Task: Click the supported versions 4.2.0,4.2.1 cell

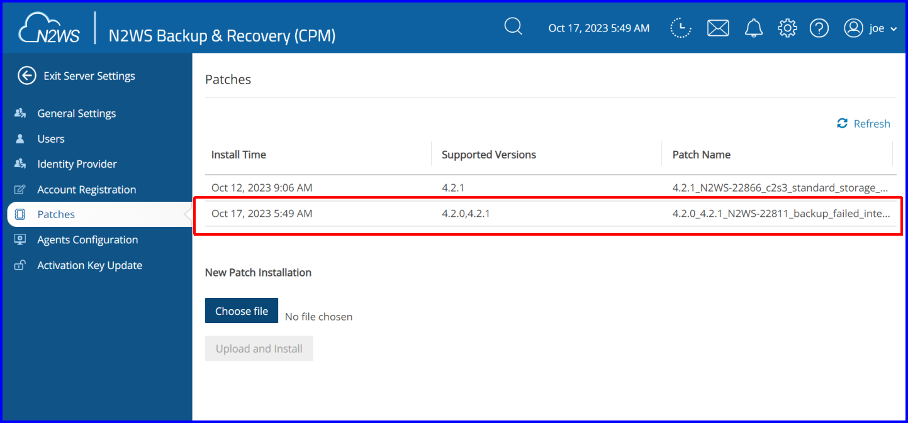Action: click(x=466, y=214)
